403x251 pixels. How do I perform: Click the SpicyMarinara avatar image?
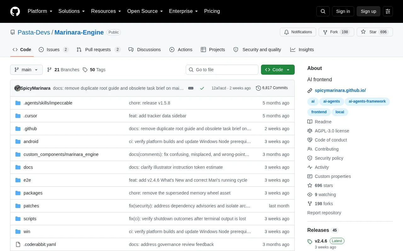pos(18,88)
